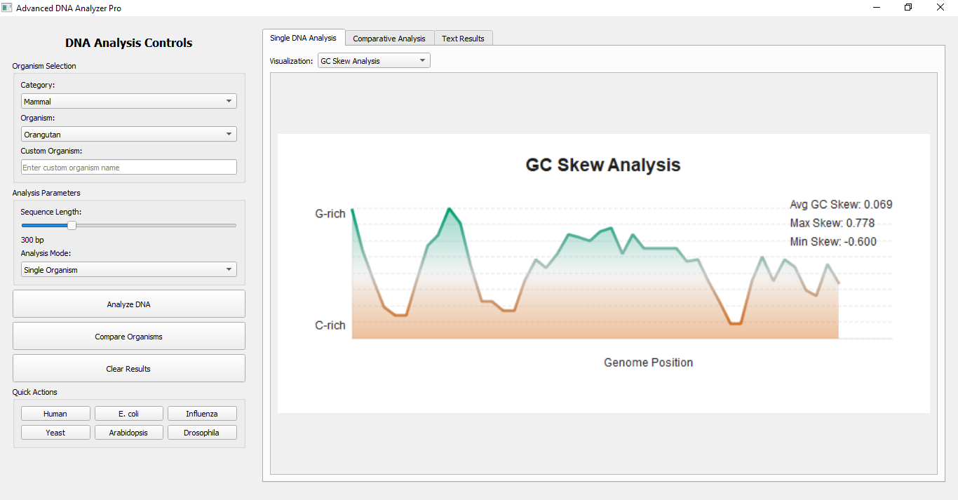This screenshot has height=500, width=958.
Task: Click the Analyze DNA button
Action: [128, 304]
